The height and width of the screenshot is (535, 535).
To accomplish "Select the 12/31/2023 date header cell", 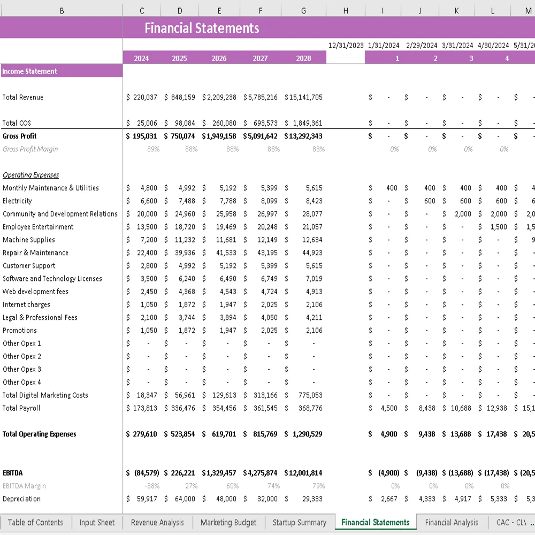I will point(345,45).
